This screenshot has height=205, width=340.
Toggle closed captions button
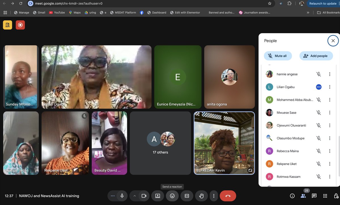pyautogui.click(x=187, y=196)
